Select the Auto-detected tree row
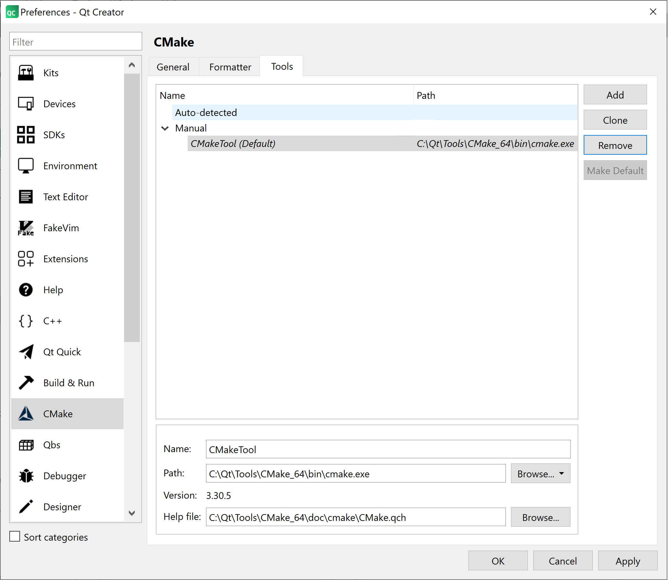The height and width of the screenshot is (580, 668). 206,113
